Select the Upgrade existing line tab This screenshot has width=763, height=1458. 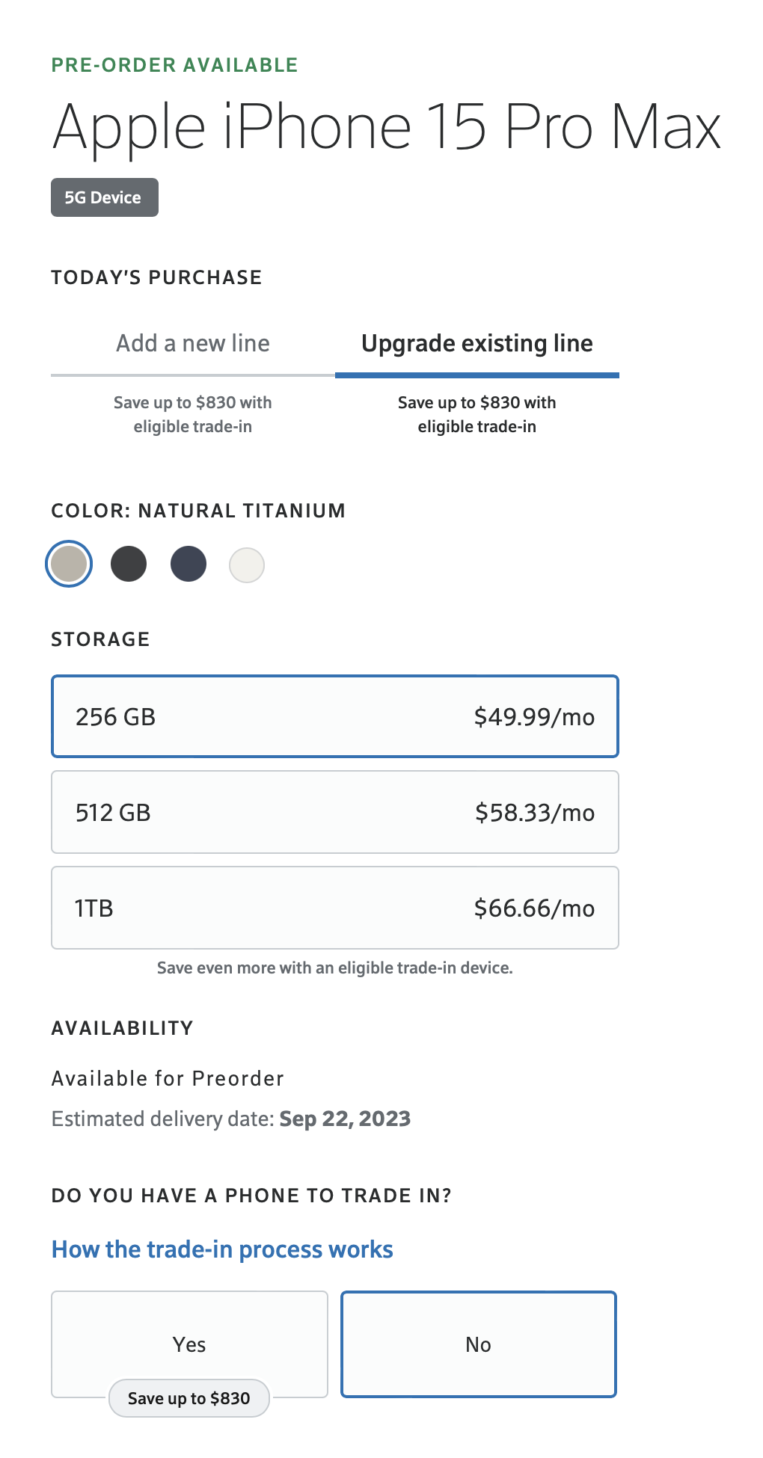tap(477, 344)
